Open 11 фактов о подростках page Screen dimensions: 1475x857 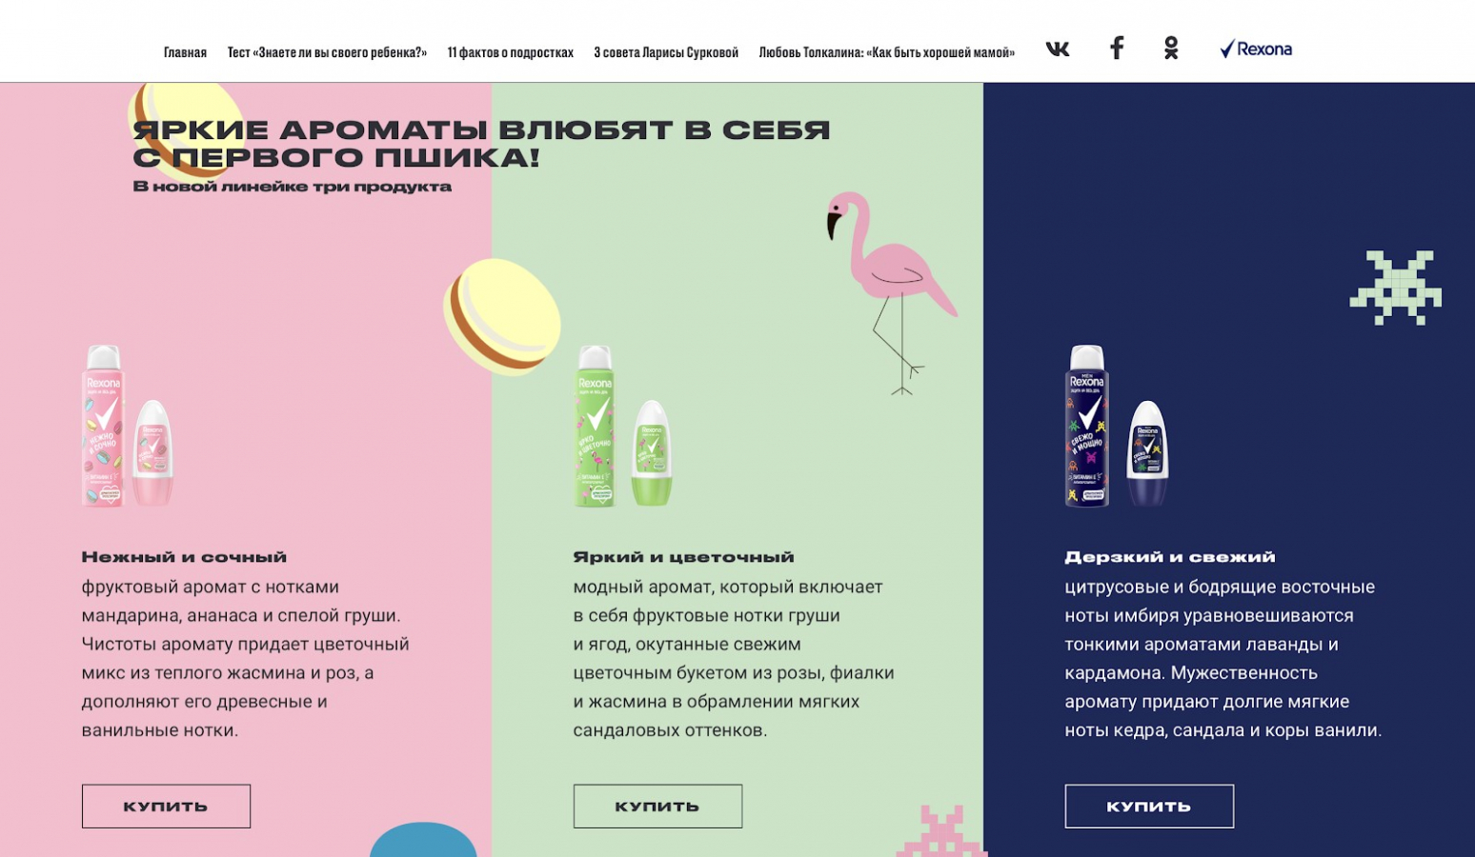(511, 52)
